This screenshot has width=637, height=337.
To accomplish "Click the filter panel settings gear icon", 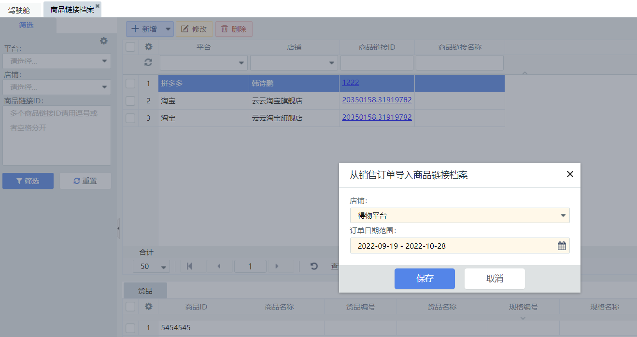I will 103,41.
